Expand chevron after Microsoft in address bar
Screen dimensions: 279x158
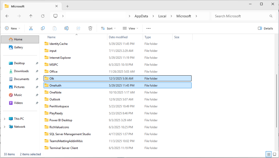pos(196,16)
